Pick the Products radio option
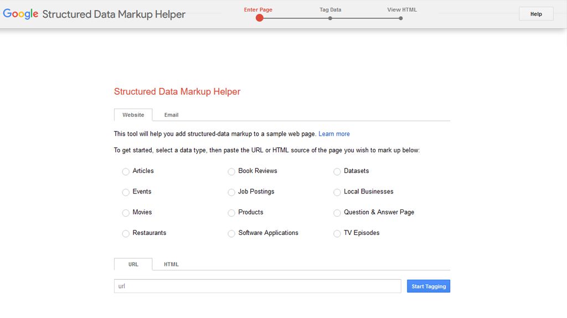This screenshot has height=318, width=567. (231, 213)
